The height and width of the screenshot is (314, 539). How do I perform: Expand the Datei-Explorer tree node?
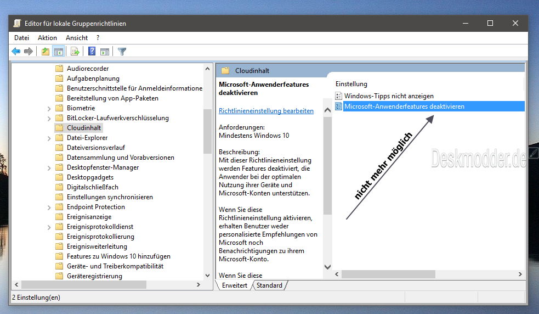[x=49, y=138]
